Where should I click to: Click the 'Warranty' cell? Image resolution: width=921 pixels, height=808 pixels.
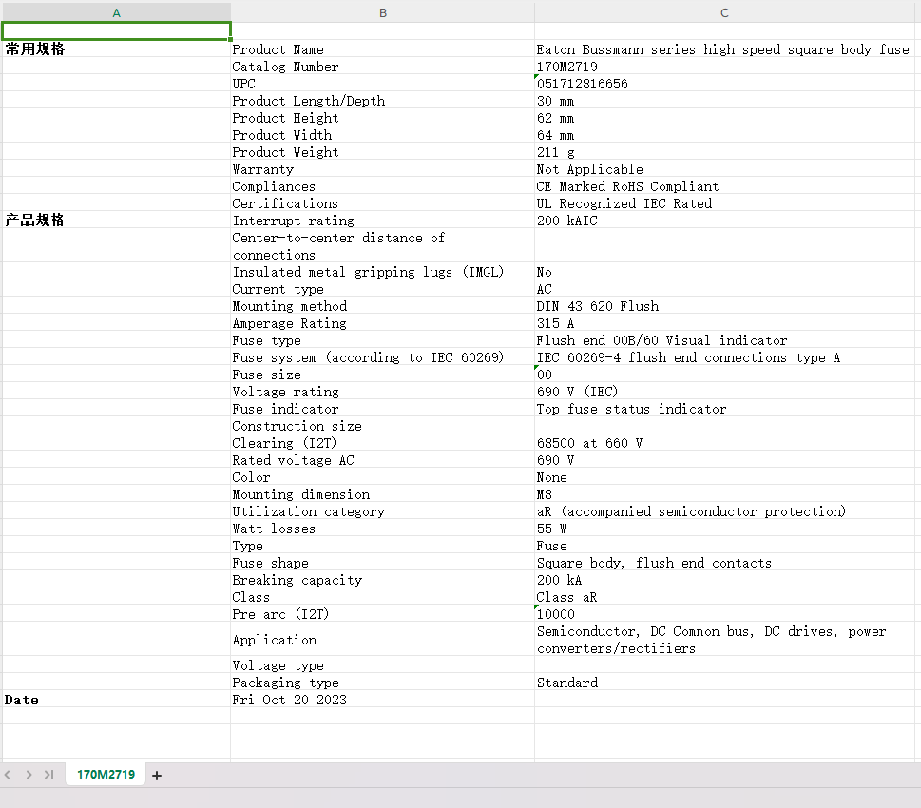382,168
